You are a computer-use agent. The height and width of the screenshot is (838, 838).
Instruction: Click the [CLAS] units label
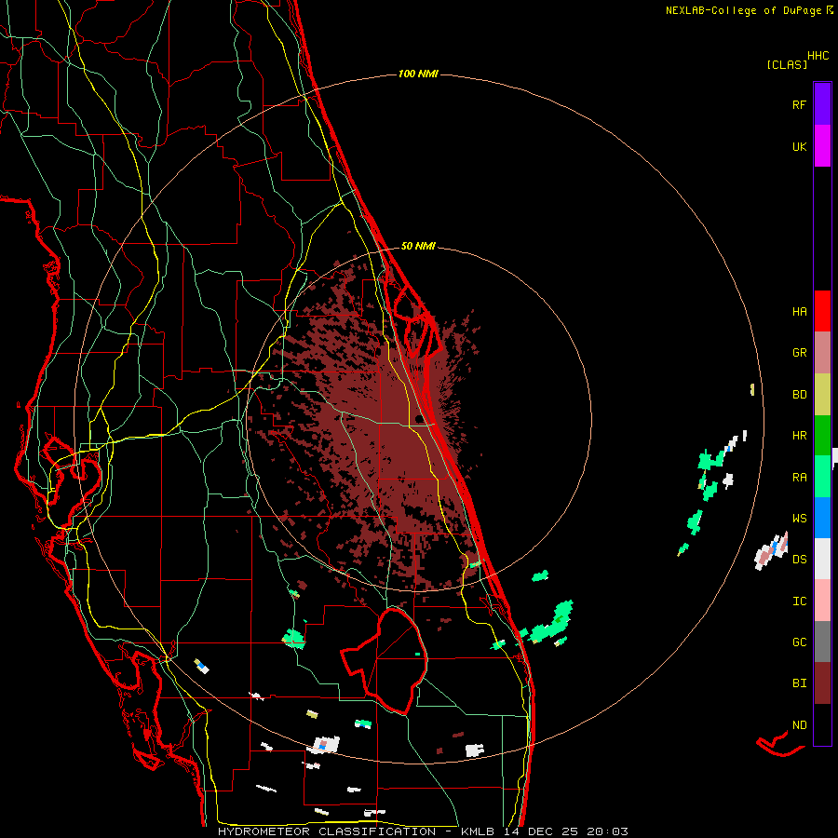click(x=787, y=64)
